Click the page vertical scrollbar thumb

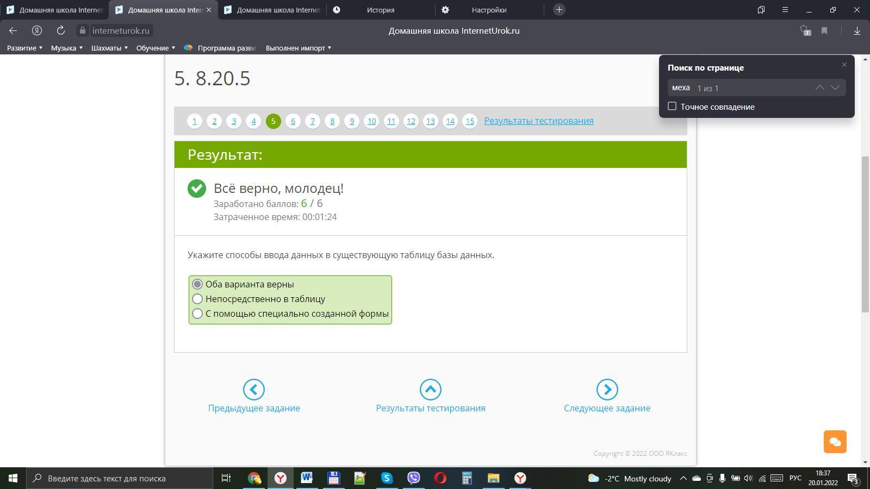pyautogui.click(x=865, y=234)
